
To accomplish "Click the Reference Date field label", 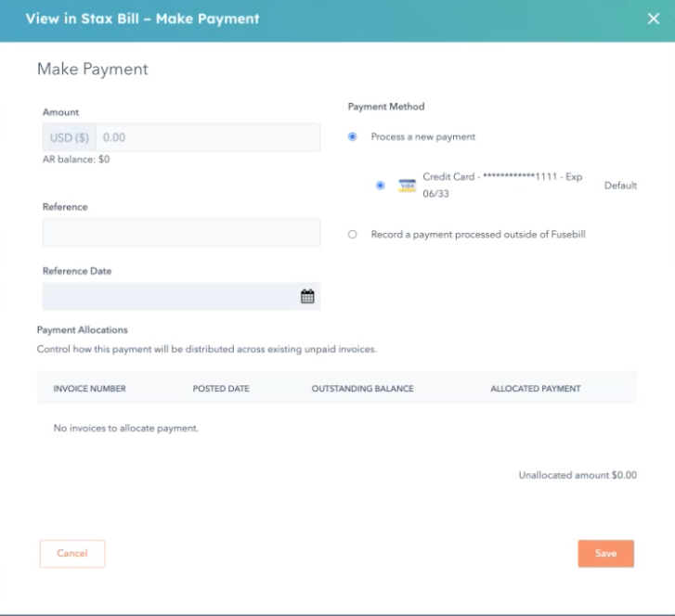I will [77, 271].
